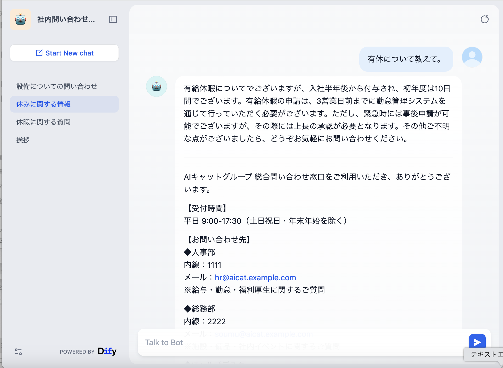This screenshot has width=503, height=368.
Task: Select the 休みに関する情報 conversation
Action: (x=43, y=104)
